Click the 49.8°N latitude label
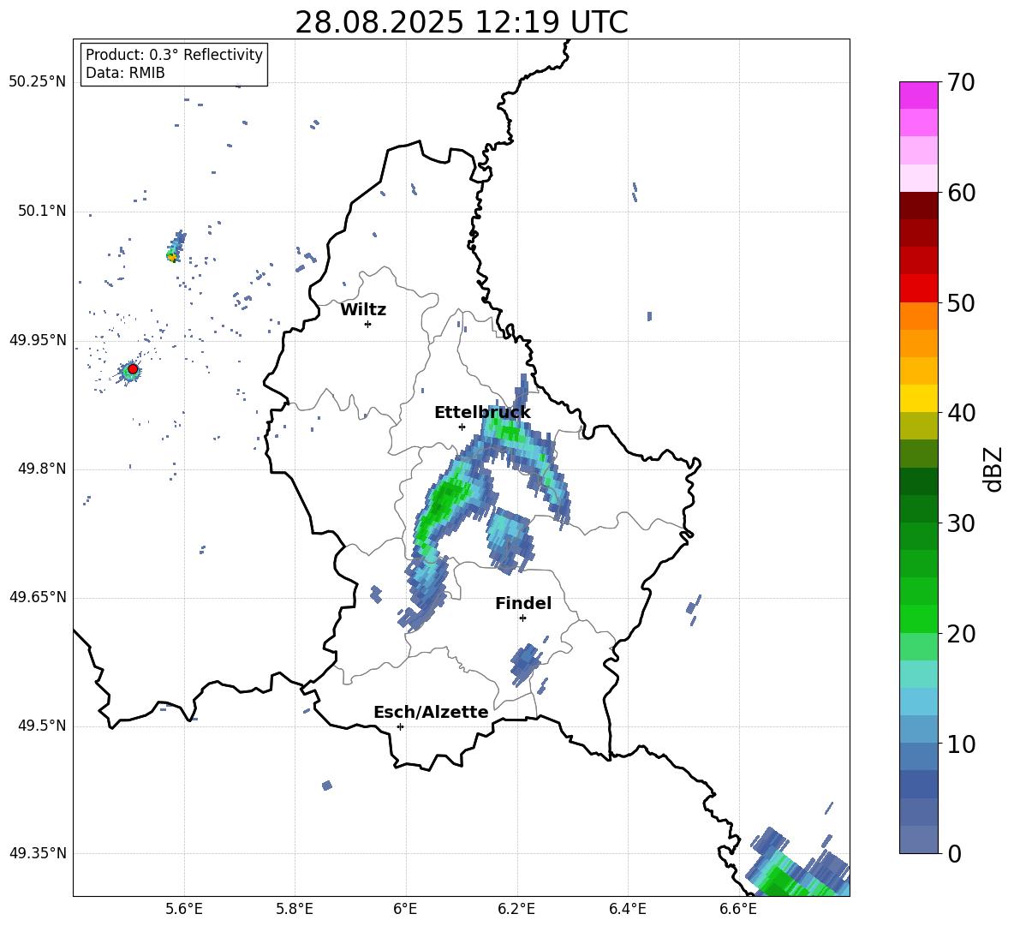The image size is (1014, 926). click(x=42, y=469)
